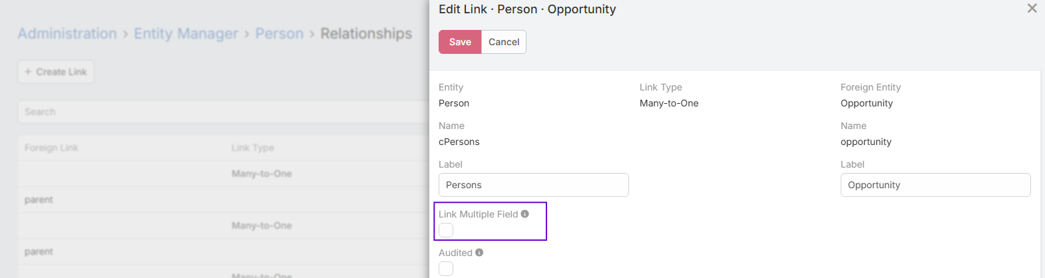Go to Administration breadcrumb

67,34
